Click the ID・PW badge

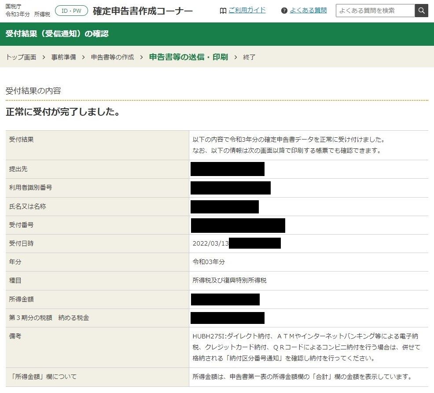71,11
